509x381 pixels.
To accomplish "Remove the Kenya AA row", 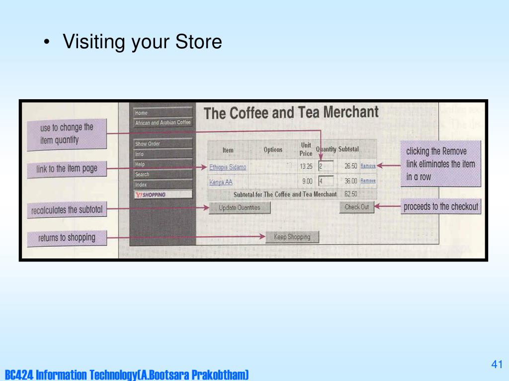I will (368, 181).
